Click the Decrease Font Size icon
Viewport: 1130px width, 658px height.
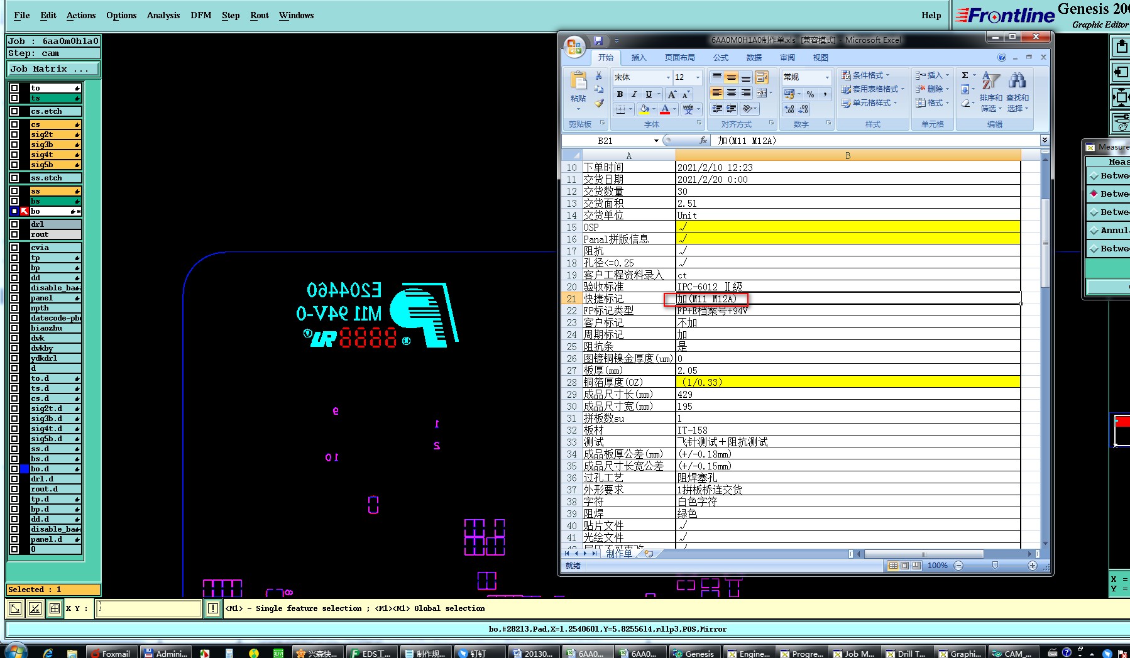[x=686, y=94]
